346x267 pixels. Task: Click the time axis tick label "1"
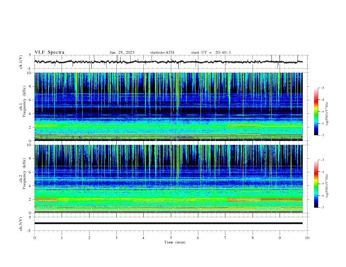point(62,238)
